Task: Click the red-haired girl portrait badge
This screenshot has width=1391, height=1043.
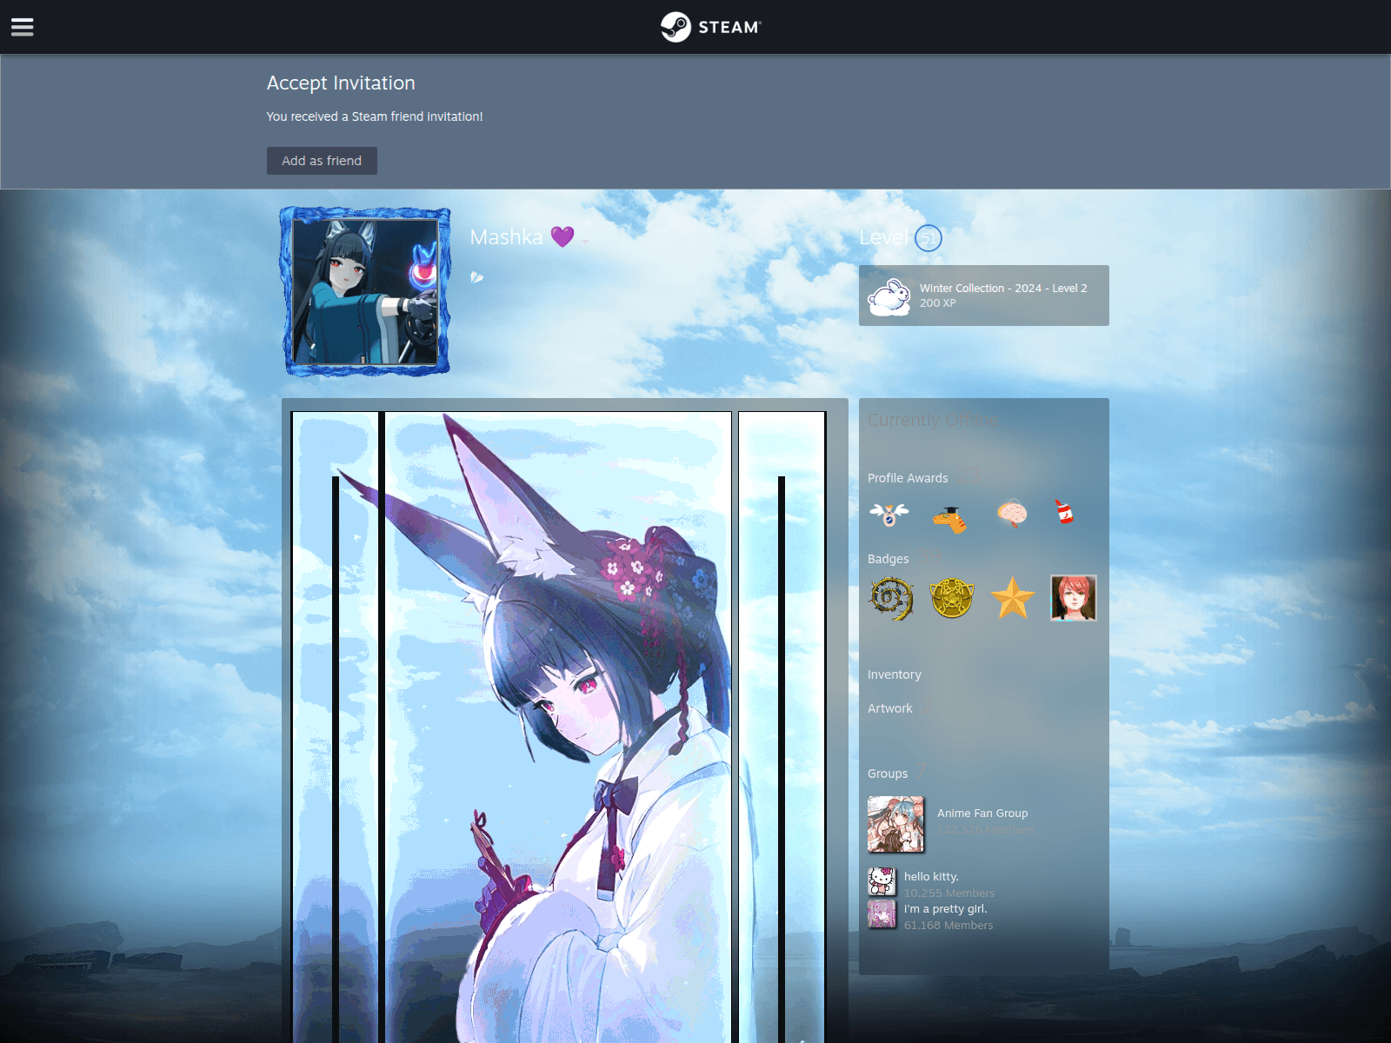Action: click(1074, 598)
